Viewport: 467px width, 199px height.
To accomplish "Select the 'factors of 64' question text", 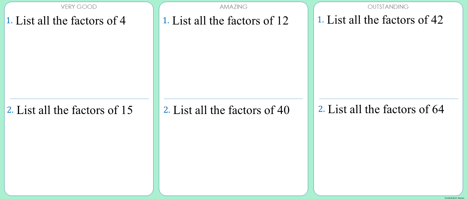I will [x=386, y=109].
